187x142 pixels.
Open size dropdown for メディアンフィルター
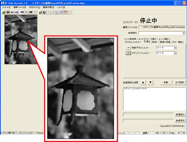point(175,53)
